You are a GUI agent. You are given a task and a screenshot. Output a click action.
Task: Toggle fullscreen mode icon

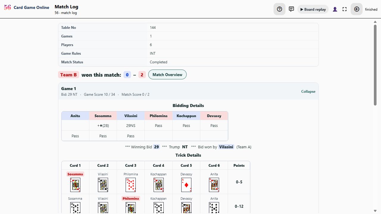(x=345, y=9)
